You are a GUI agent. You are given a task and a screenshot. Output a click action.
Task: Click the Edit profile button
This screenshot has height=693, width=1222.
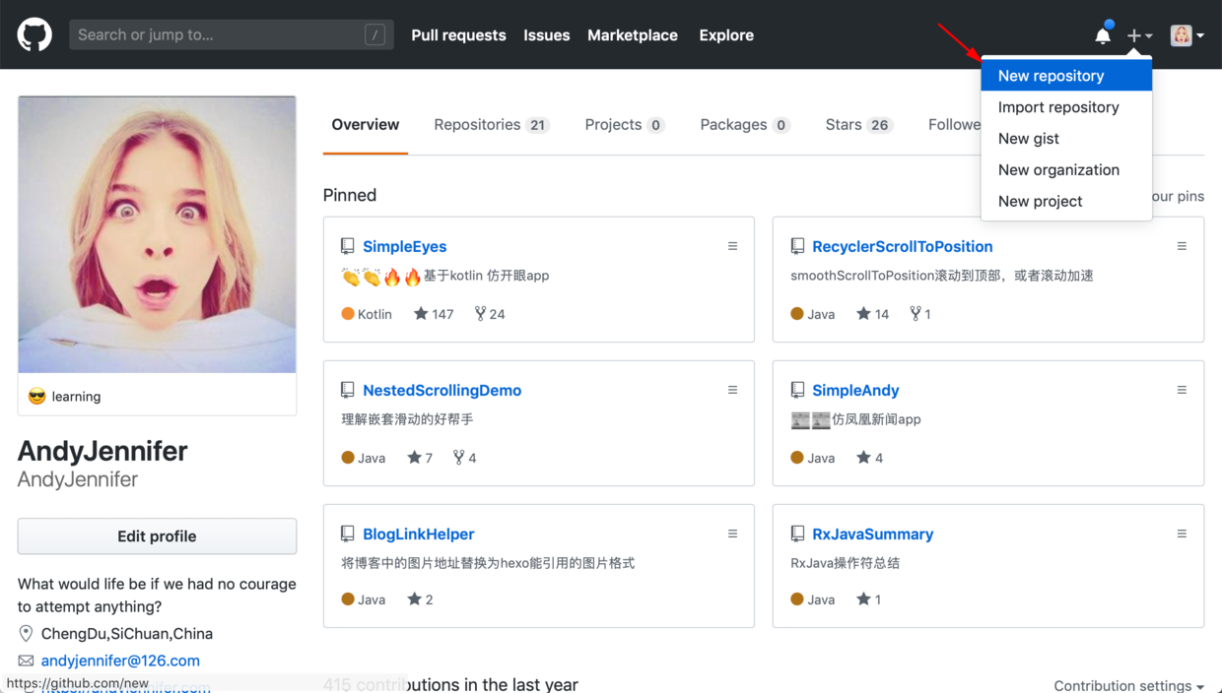(156, 535)
